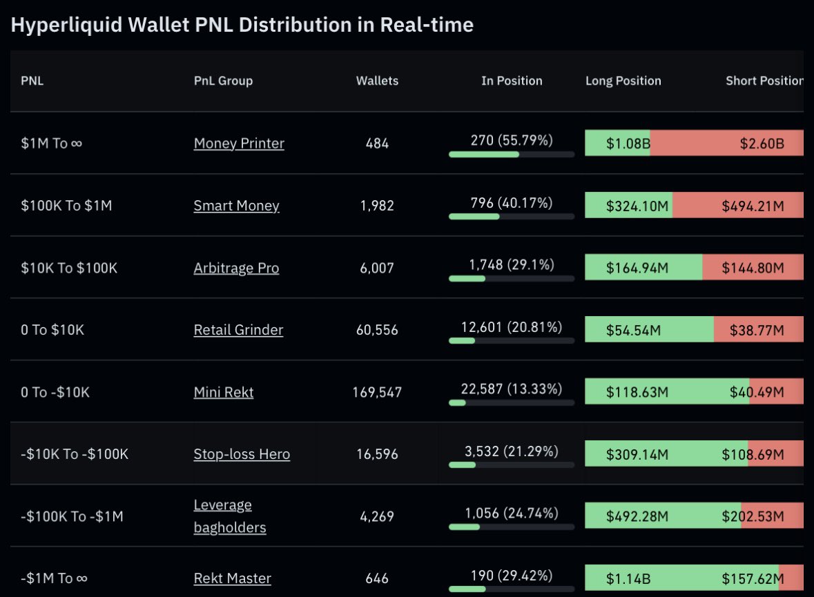The width and height of the screenshot is (814, 597).
Task: Click the 16,596 wallets count
Action: tap(378, 454)
